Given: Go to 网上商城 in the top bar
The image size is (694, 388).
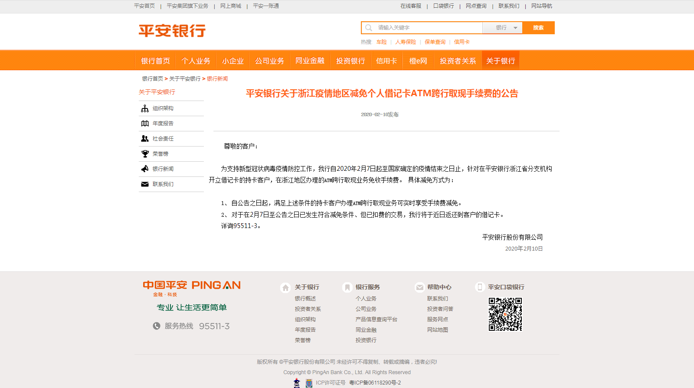Looking at the screenshot, I should click(231, 6).
